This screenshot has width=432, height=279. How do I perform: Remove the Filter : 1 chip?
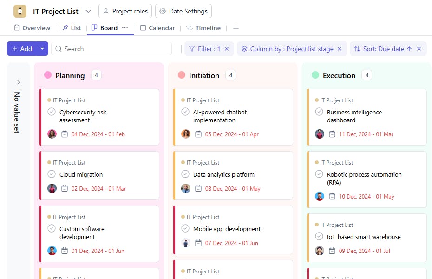(227, 49)
